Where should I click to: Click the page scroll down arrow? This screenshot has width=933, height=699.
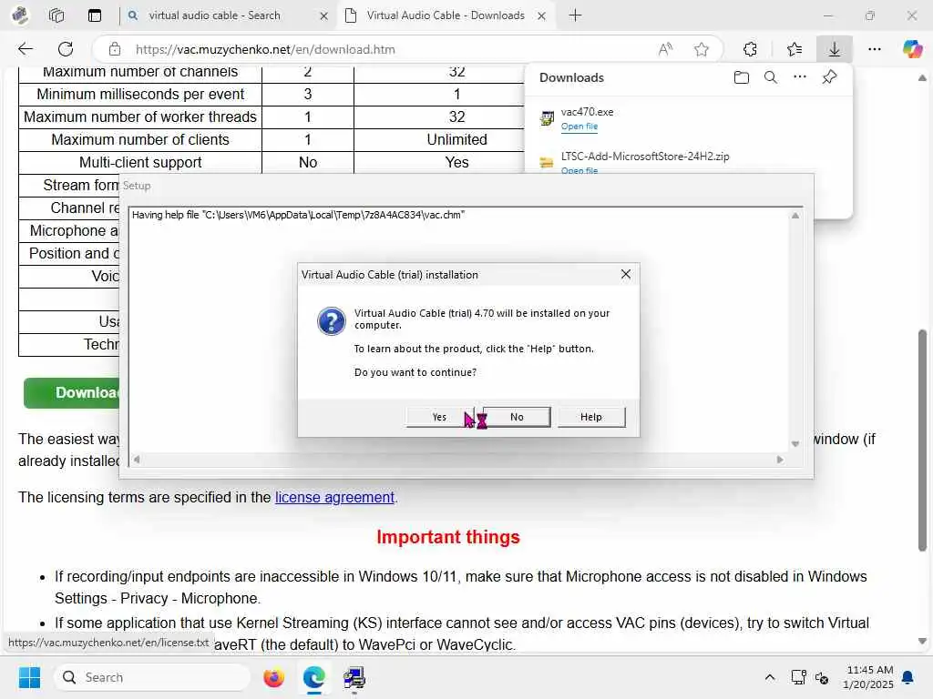[922, 641]
